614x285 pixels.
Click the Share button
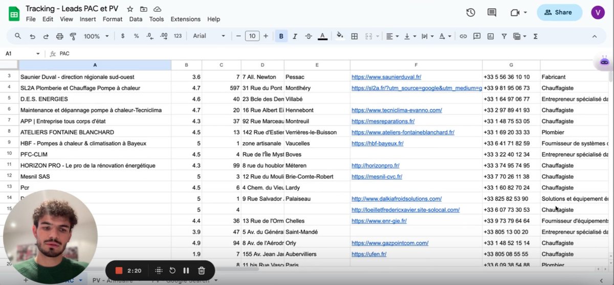559,12
